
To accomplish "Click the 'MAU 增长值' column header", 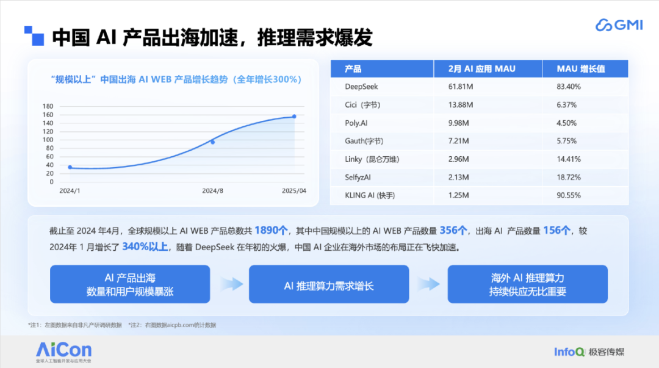I will [x=585, y=69].
